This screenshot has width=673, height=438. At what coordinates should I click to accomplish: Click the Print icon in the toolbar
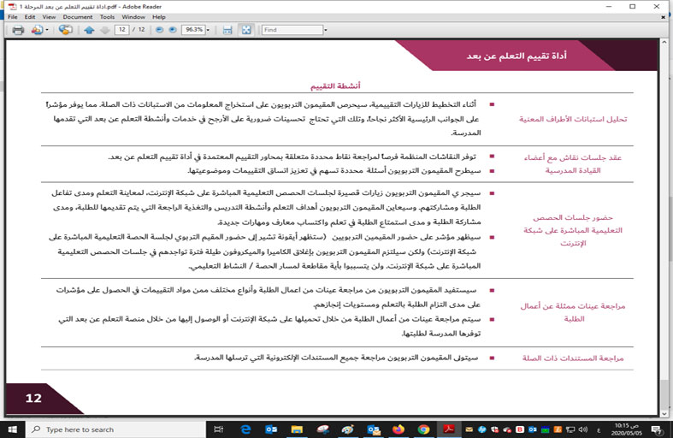(x=17, y=30)
